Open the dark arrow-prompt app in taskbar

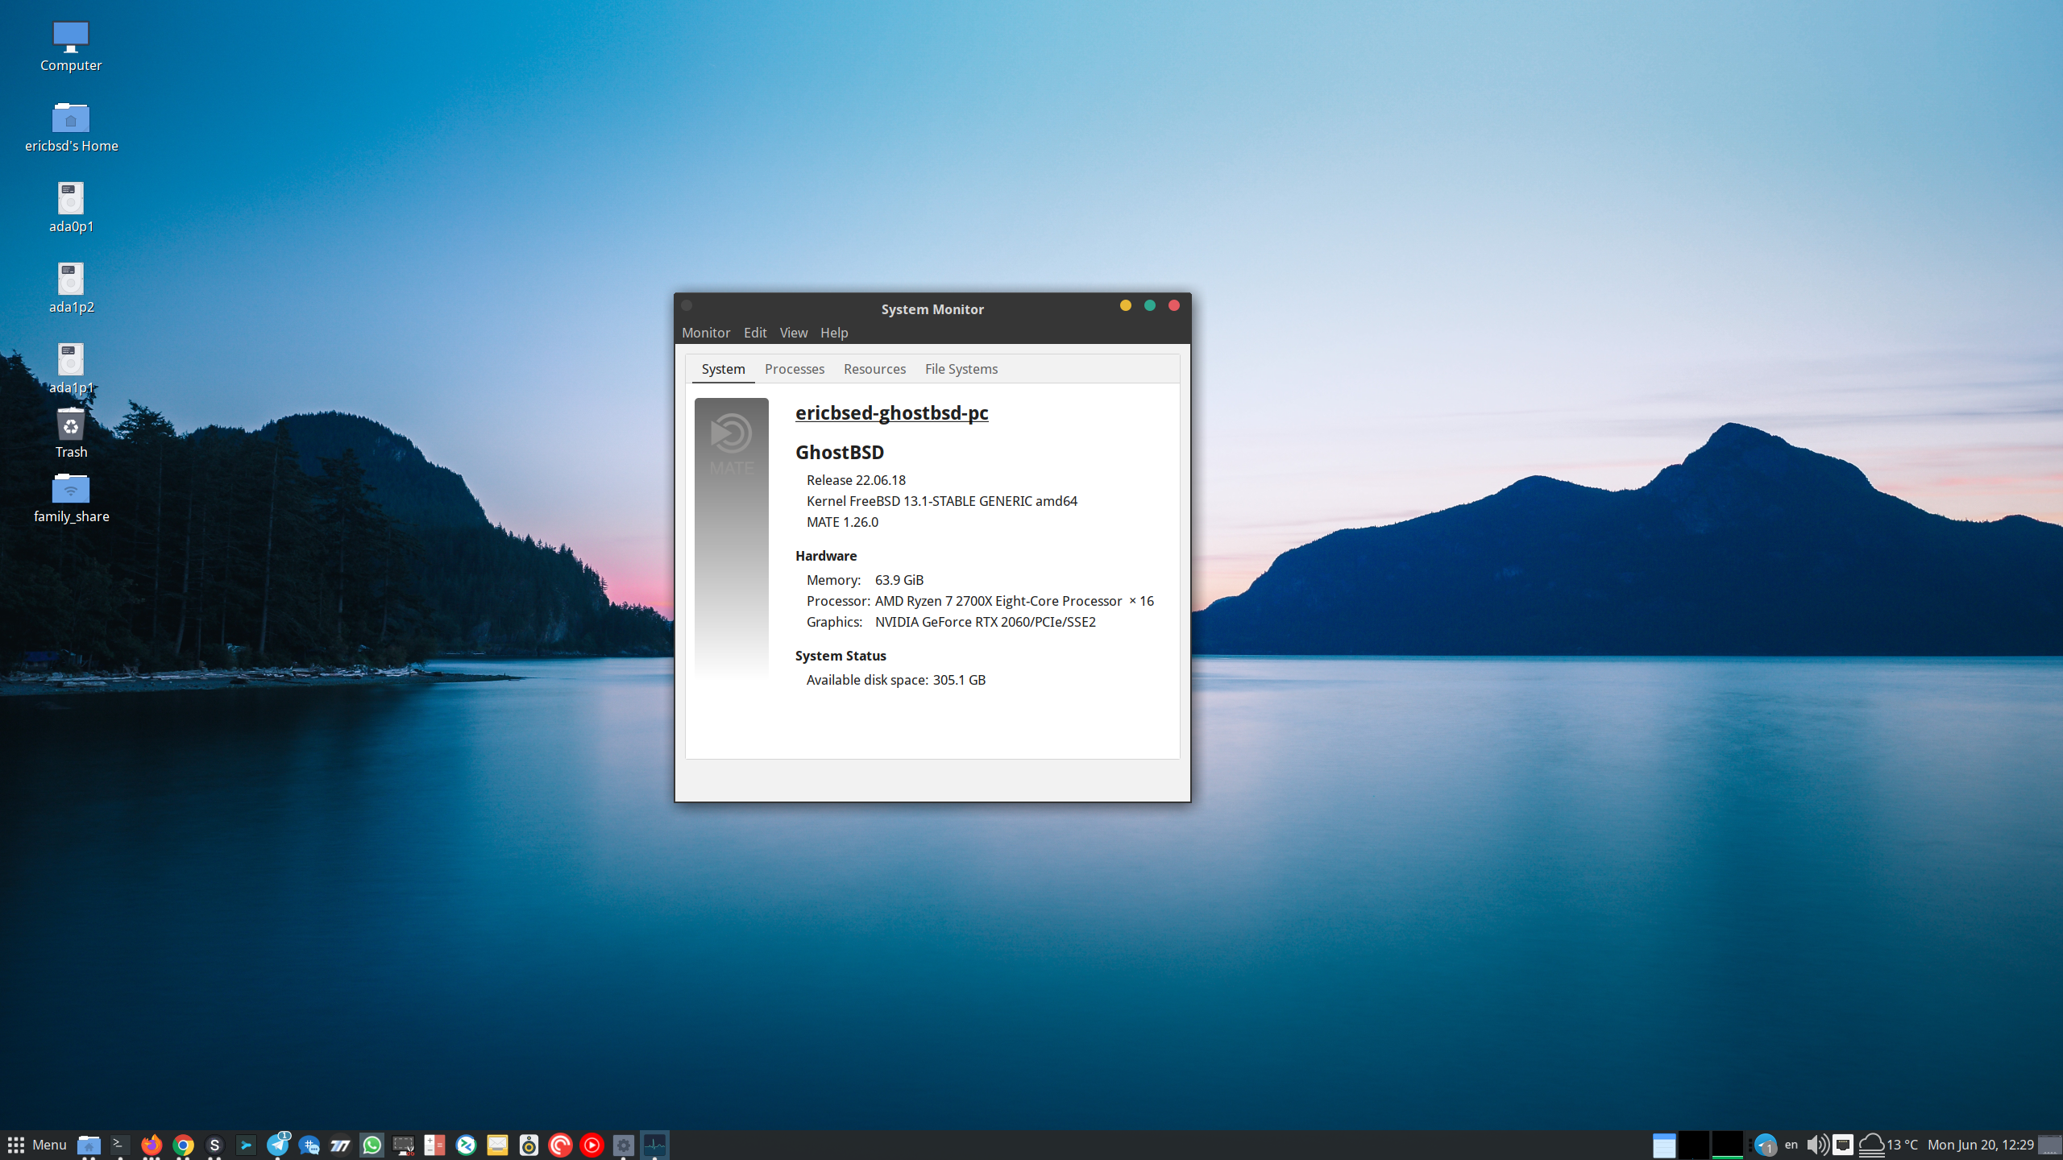(x=246, y=1145)
